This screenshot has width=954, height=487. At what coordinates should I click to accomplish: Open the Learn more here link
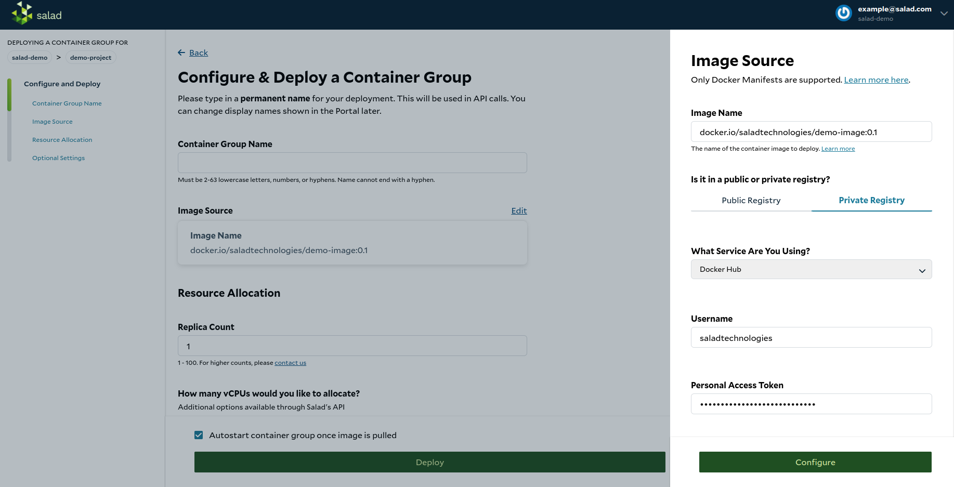(x=876, y=80)
